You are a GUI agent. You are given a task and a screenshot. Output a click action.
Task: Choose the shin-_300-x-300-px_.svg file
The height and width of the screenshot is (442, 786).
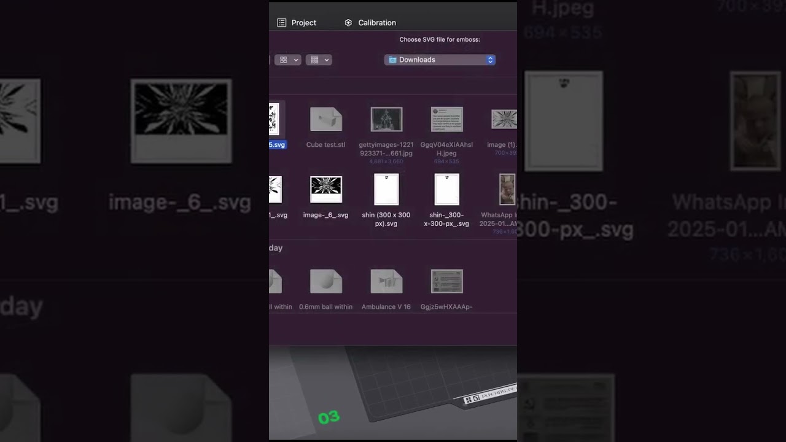click(x=446, y=189)
